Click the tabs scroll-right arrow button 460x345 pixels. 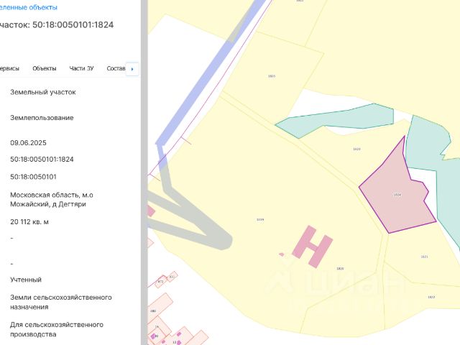132,69
